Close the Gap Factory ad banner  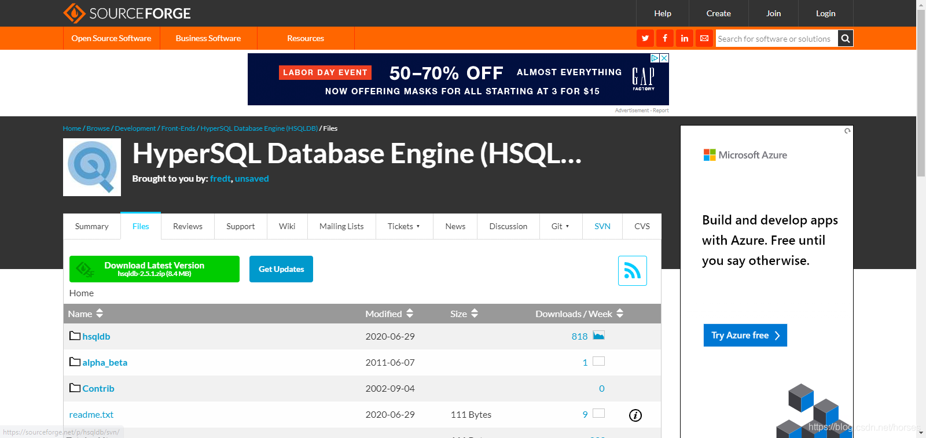[x=664, y=58]
